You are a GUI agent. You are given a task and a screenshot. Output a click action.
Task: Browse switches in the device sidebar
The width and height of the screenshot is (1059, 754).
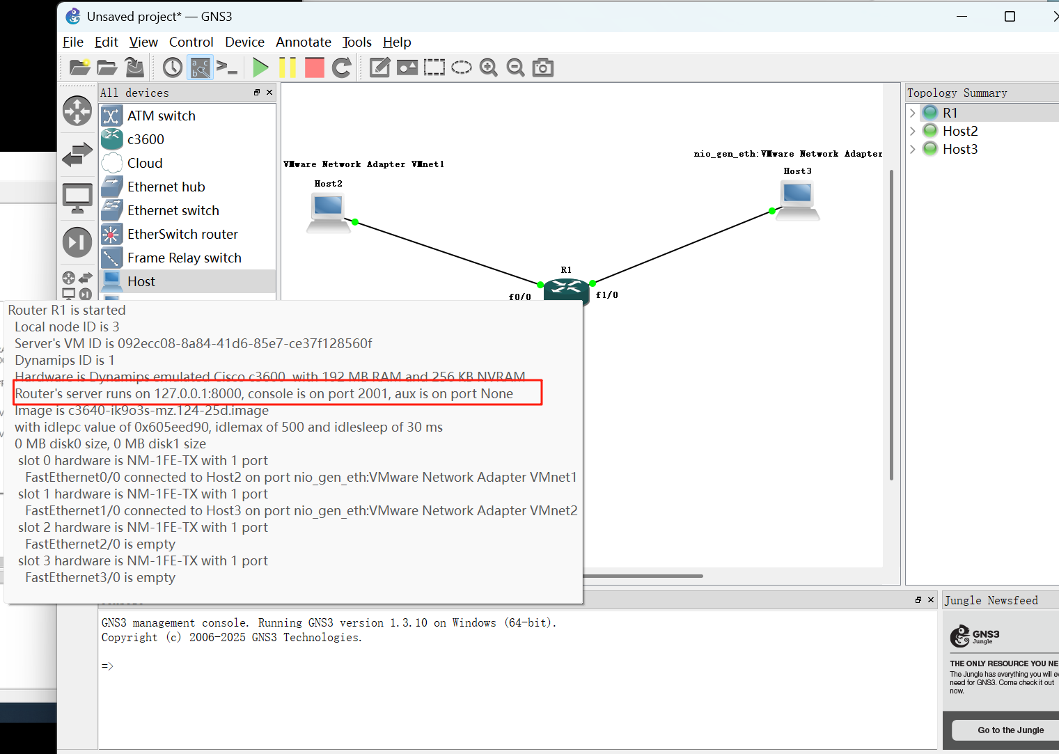click(x=77, y=155)
